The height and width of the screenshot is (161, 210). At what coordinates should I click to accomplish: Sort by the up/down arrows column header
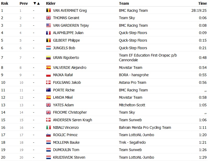(37, 3)
